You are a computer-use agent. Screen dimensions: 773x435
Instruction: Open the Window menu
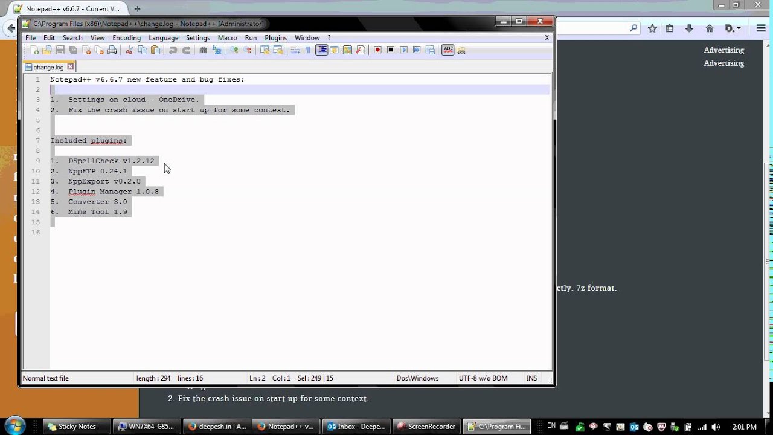(307, 37)
